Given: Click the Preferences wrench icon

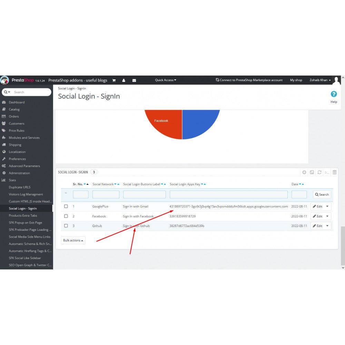Looking at the screenshot, I should click(4, 159).
